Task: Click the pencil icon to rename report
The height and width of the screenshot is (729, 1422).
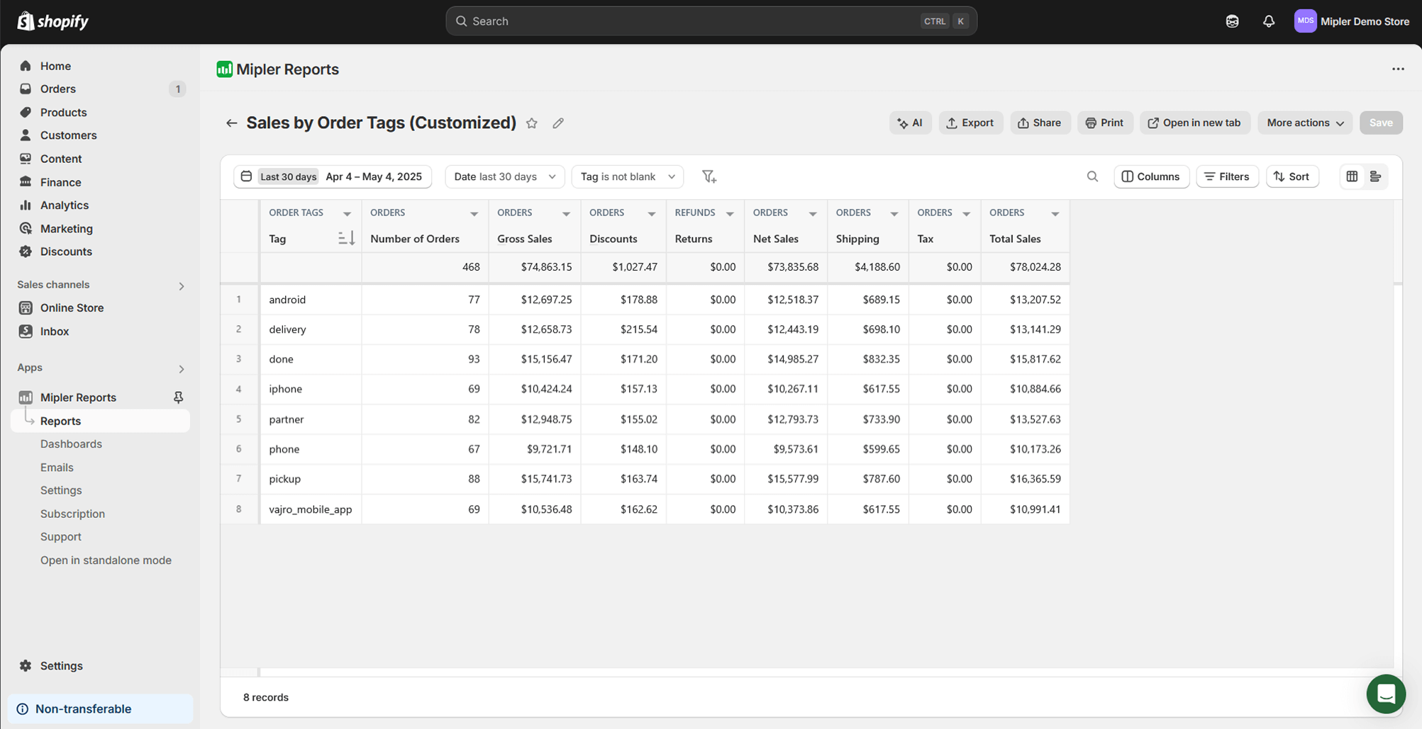Action: [558, 123]
